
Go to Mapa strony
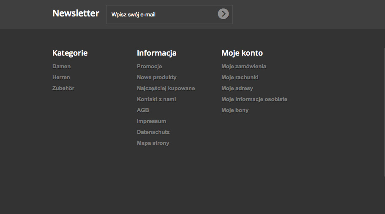click(153, 143)
